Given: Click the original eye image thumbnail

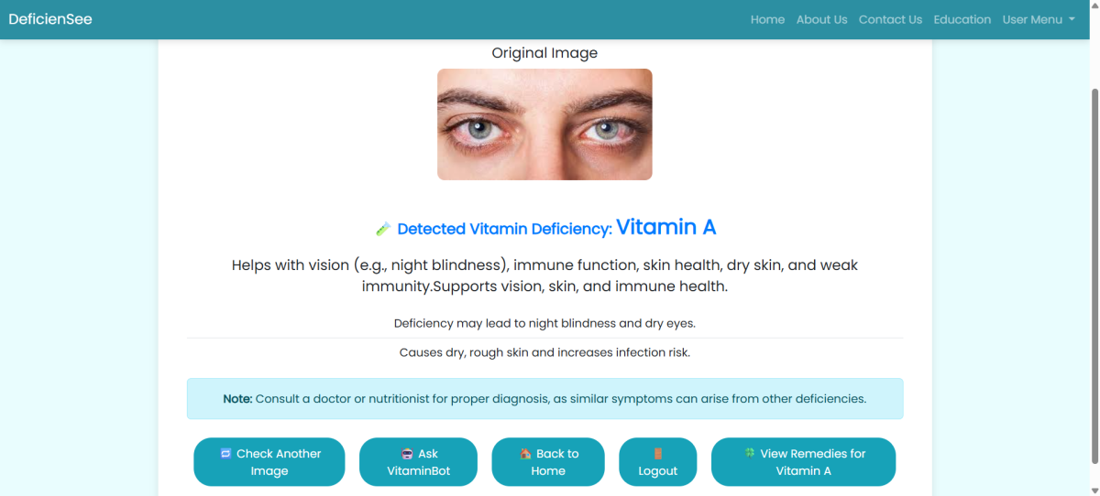Looking at the screenshot, I should (544, 124).
